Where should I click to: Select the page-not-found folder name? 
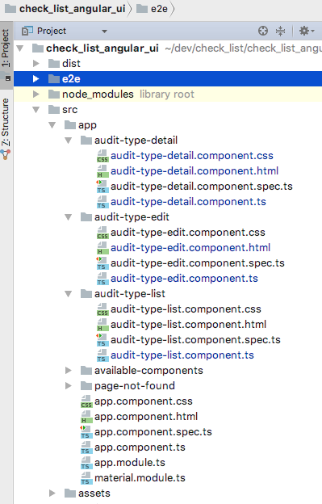pos(135,386)
